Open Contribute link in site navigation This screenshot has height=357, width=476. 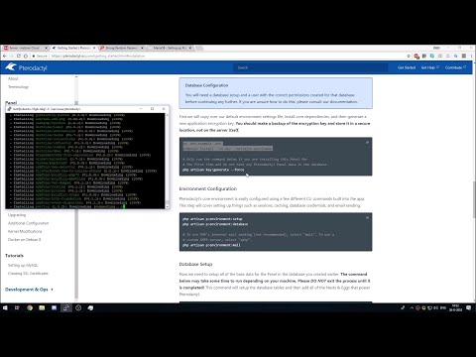pyautogui.click(x=455, y=67)
